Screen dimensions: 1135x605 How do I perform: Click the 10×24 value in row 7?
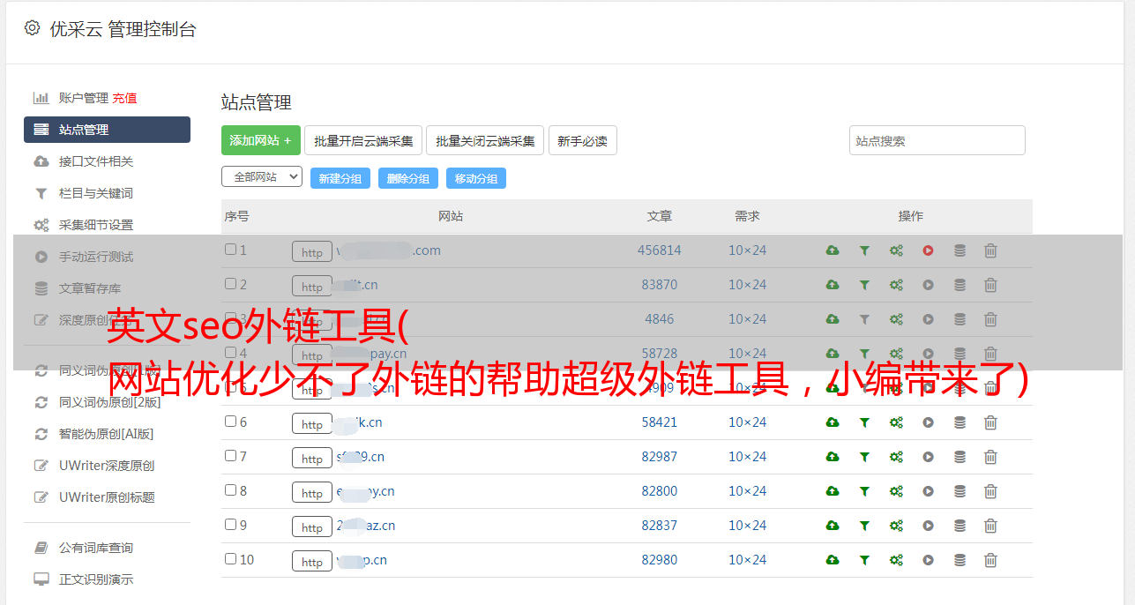pos(748,457)
